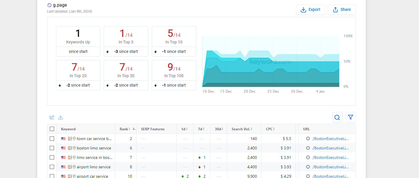Click the 7d column header

point(201,129)
